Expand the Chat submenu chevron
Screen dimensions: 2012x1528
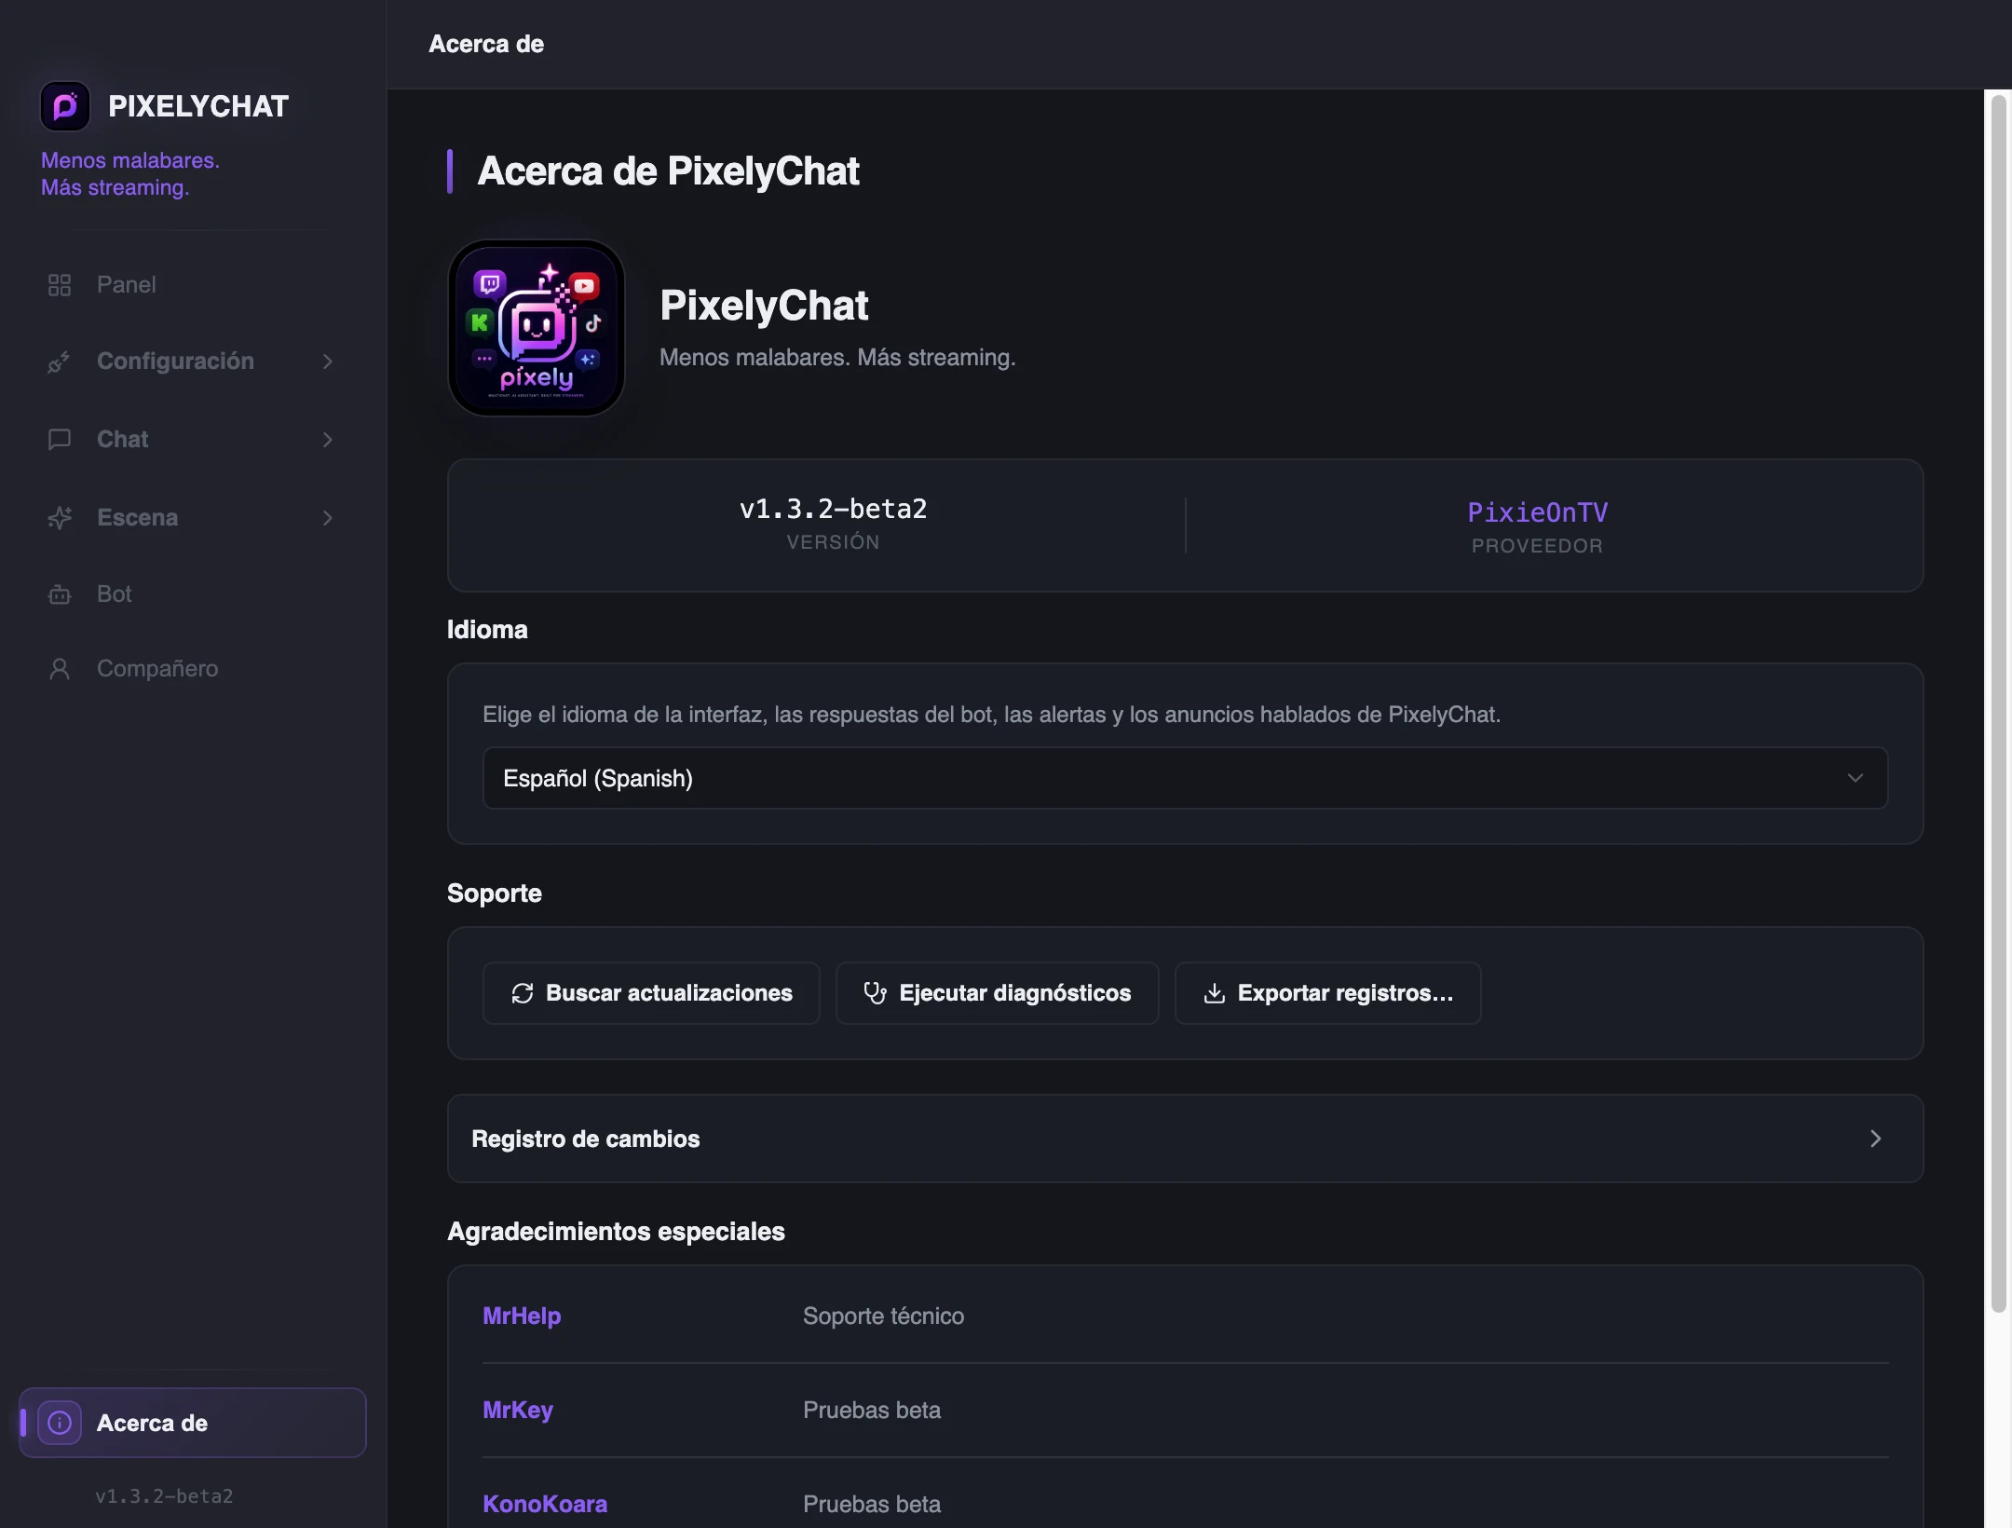pos(328,440)
